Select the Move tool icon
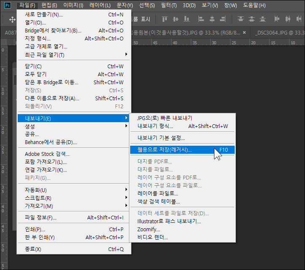 12,19
